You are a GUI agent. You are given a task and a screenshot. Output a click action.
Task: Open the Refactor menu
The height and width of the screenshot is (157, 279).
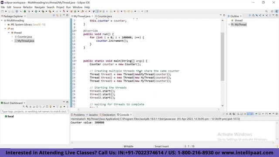coord(28,7)
